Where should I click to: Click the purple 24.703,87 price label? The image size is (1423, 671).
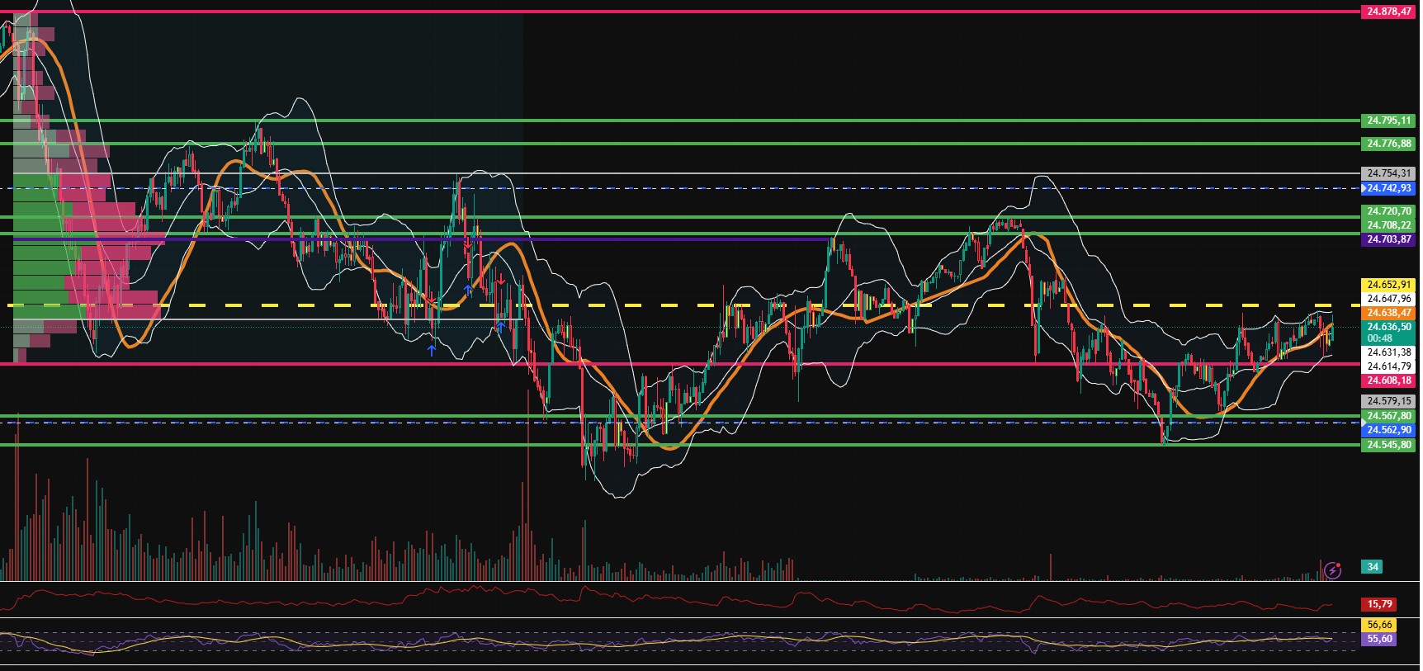pyautogui.click(x=1388, y=239)
